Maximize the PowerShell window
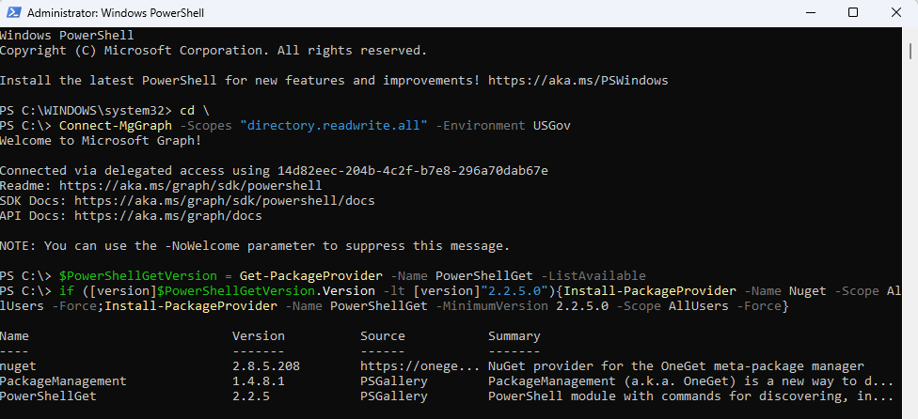Viewport: 918px width, 419px height. tap(853, 12)
